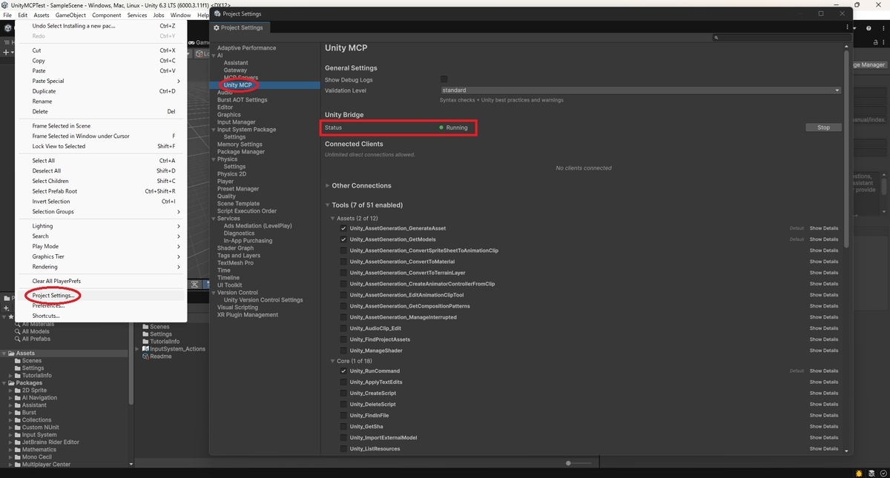Screen dimensions: 890x478
Task: Enable Unity_ManageShader tool checkbox
Action: (x=343, y=351)
